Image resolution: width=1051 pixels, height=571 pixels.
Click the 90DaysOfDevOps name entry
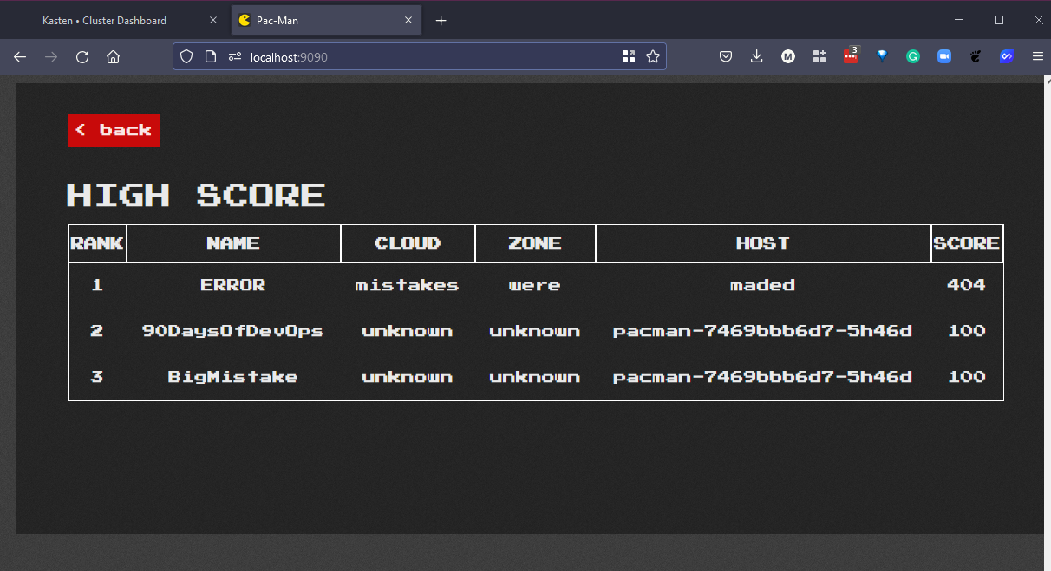tap(232, 331)
